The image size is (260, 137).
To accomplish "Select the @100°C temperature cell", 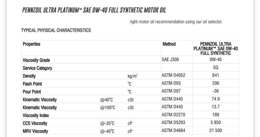I will [x=108, y=108].
